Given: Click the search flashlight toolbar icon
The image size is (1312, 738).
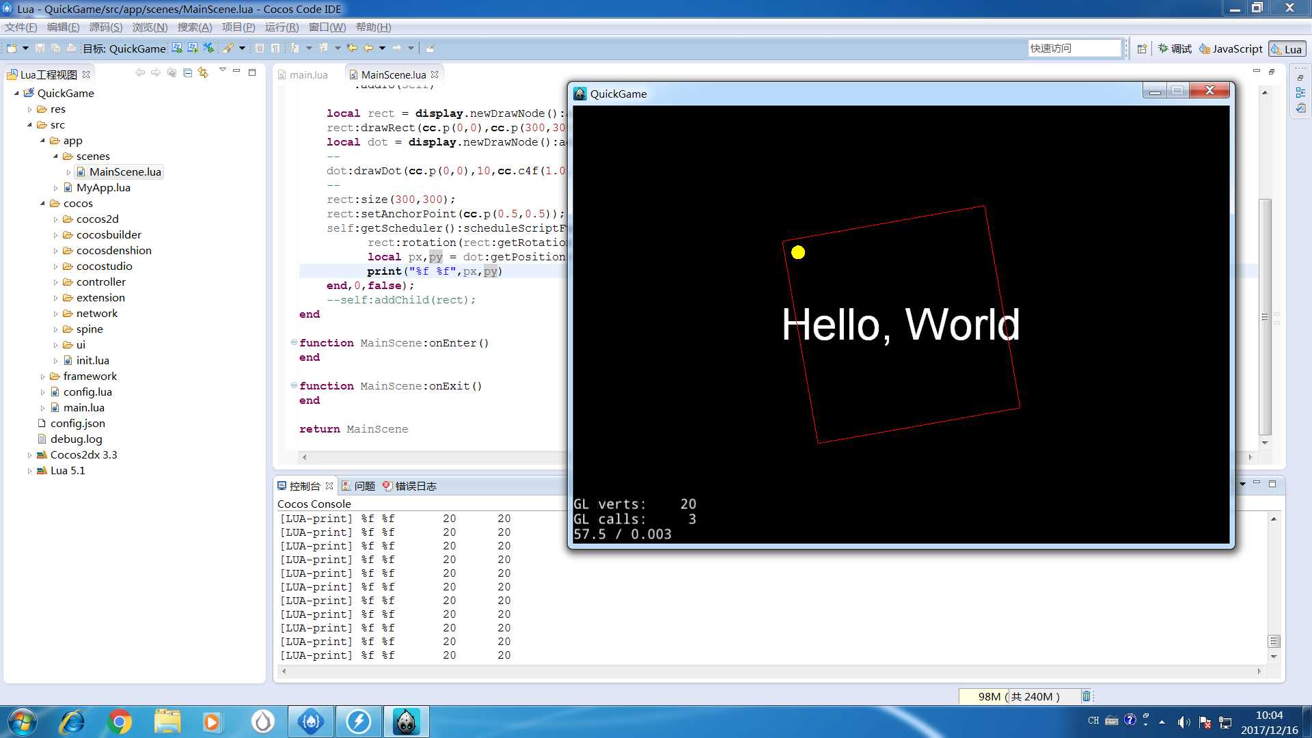Looking at the screenshot, I should [229, 49].
